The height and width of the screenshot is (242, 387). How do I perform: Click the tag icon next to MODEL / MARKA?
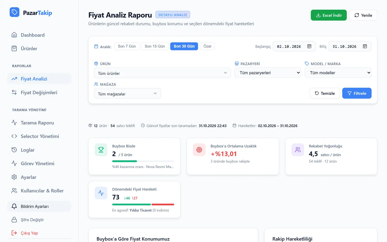coord(307,64)
